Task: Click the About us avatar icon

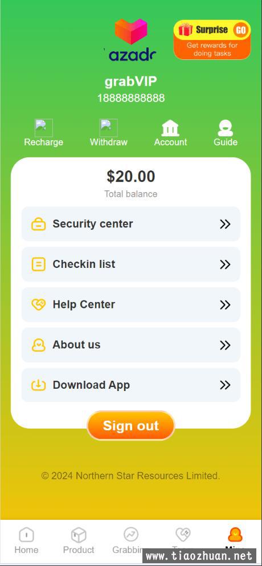Action: click(x=39, y=345)
